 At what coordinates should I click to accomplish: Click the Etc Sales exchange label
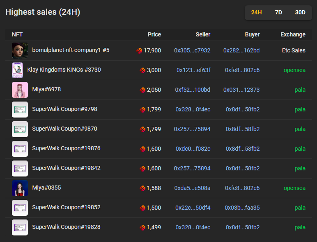[x=294, y=50]
